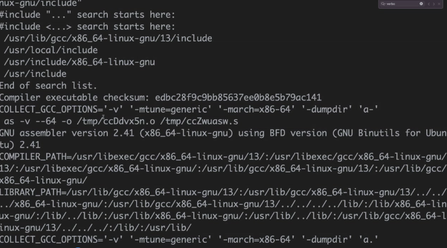Click the /tmp/ccDdvx5n.o output filename
Screen dimensions: 447x248
coord(116,121)
